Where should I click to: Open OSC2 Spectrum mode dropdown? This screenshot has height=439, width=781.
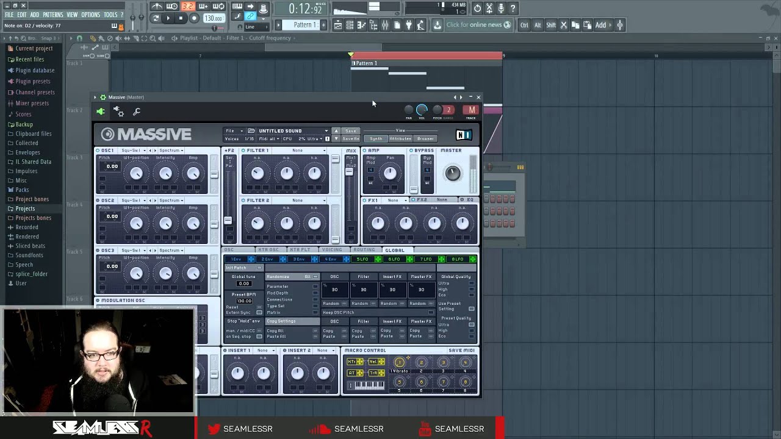(171, 200)
